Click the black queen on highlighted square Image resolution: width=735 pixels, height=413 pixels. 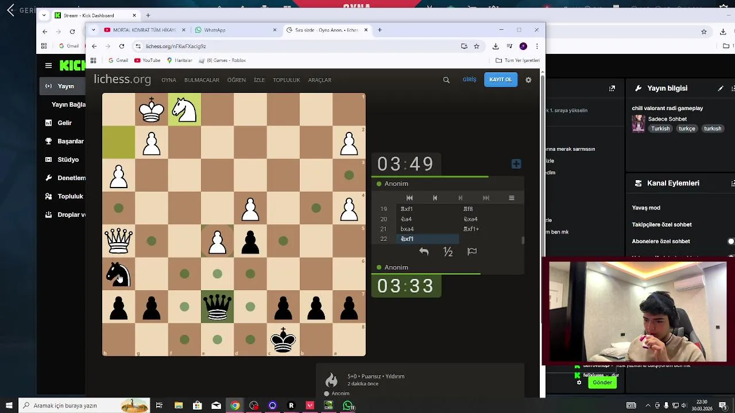[x=217, y=307]
